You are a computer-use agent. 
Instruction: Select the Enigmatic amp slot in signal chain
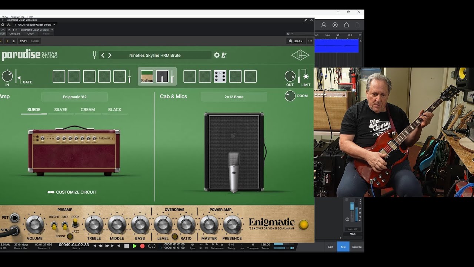pos(147,76)
